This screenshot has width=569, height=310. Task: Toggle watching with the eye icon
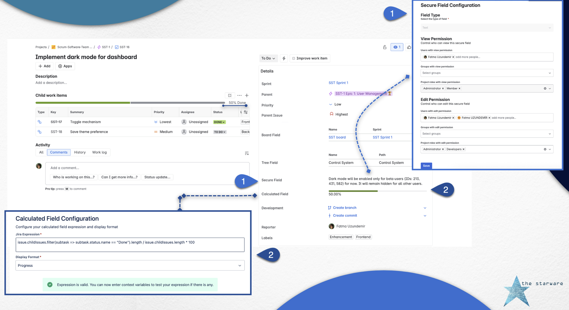(397, 47)
